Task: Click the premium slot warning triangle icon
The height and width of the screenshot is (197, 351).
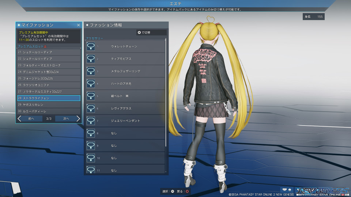Action: 45,46
